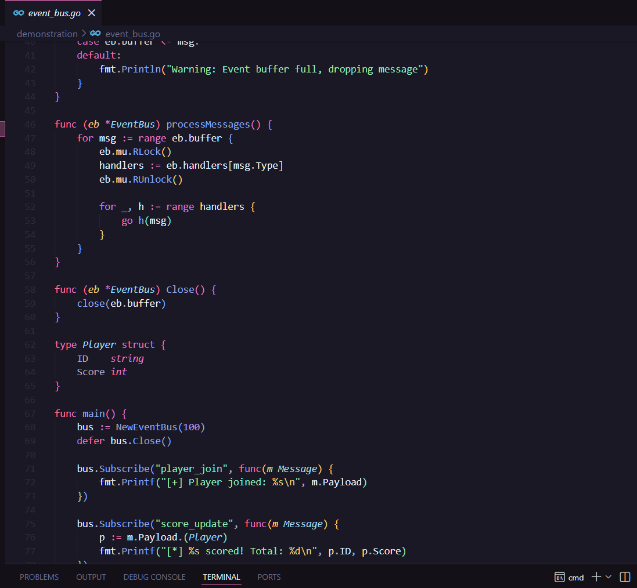
Task: Switch to the OUTPUT panel tab
Action: 91,576
